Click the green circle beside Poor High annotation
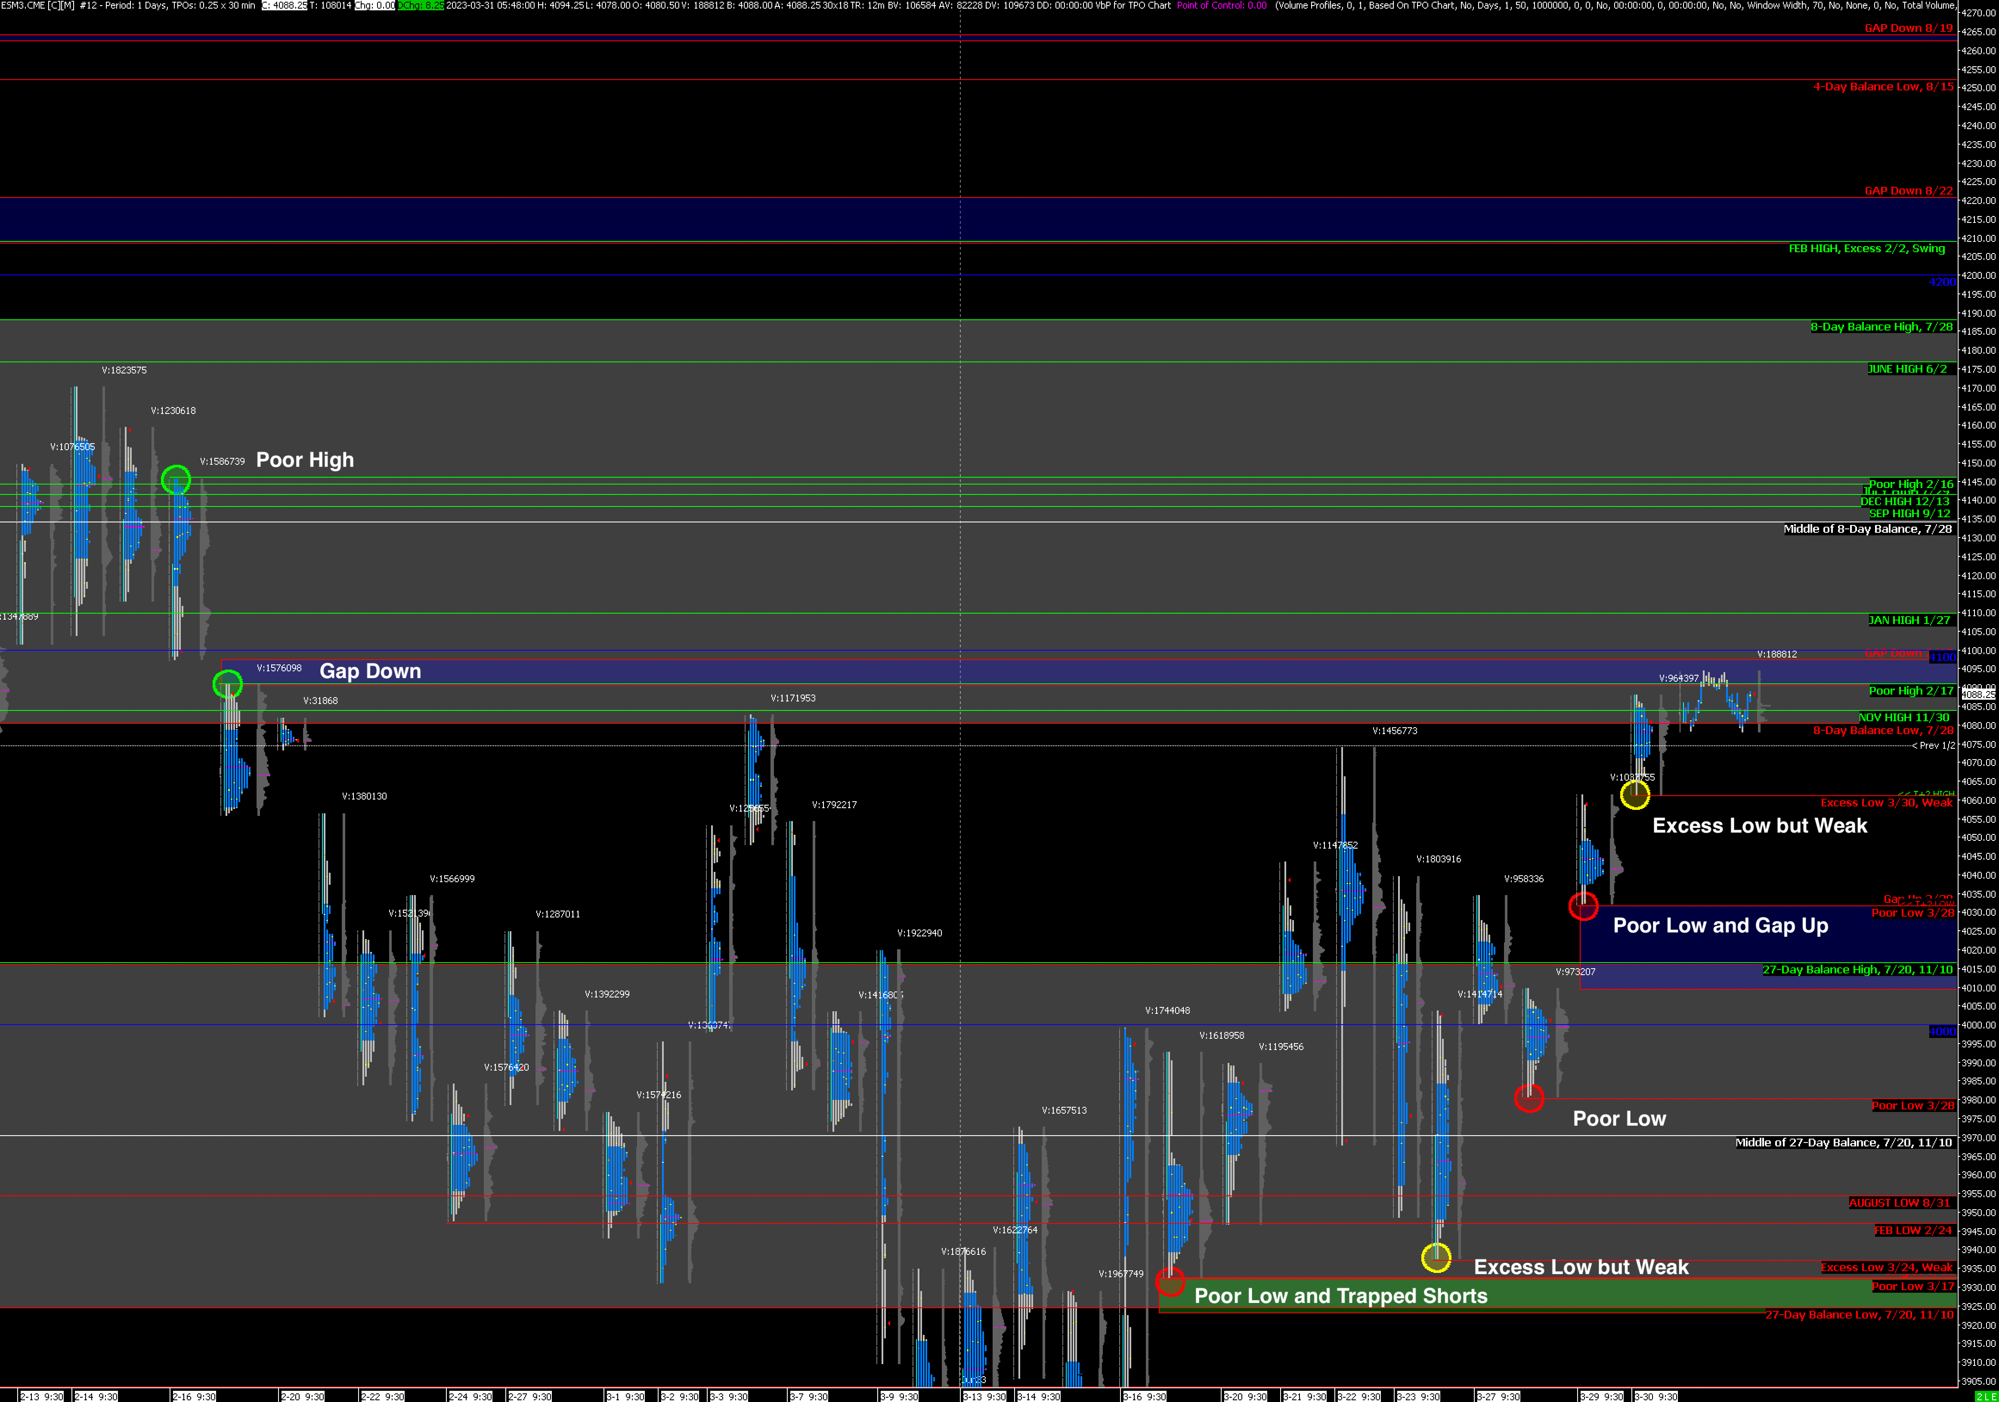This screenshot has height=1402, width=1999. (x=176, y=479)
